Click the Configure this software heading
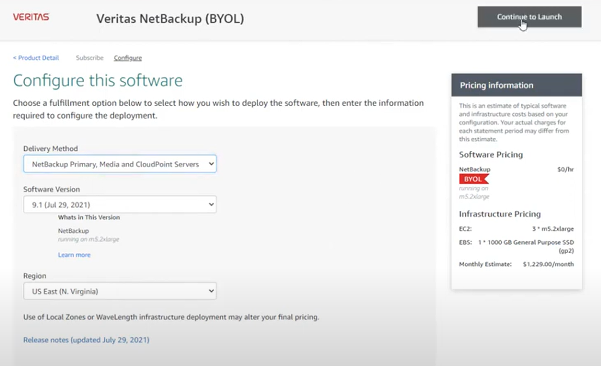The width and height of the screenshot is (601, 366). [98, 81]
